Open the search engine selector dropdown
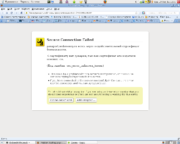180x144 pixels. pyautogui.click(x=144, y=13)
